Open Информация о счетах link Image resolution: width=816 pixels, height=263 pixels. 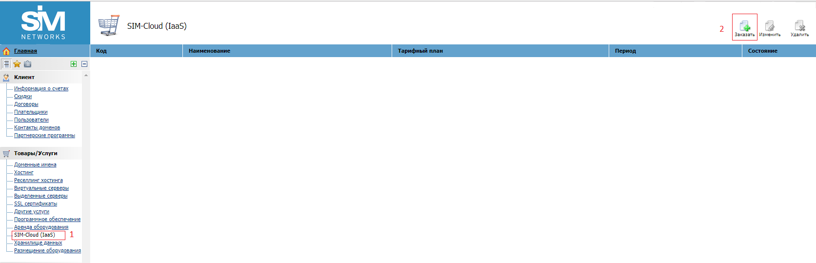(x=41, y=88)
